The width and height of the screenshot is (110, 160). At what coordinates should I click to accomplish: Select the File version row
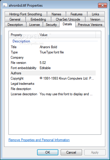[x=53, y=63]
